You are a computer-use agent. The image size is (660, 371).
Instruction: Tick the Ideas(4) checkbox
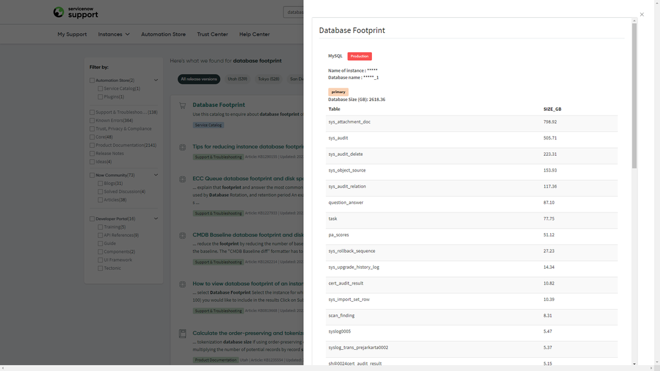[x=92, y=162]
